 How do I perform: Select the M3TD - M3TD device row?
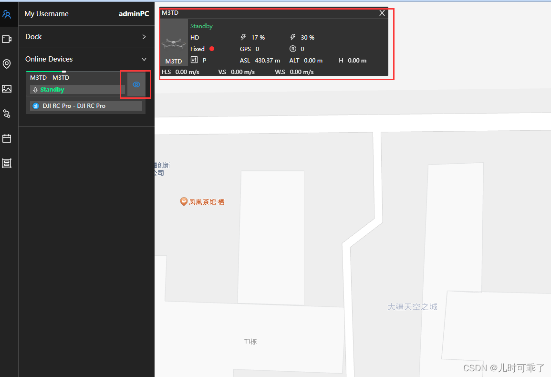[x=76, y=84]
